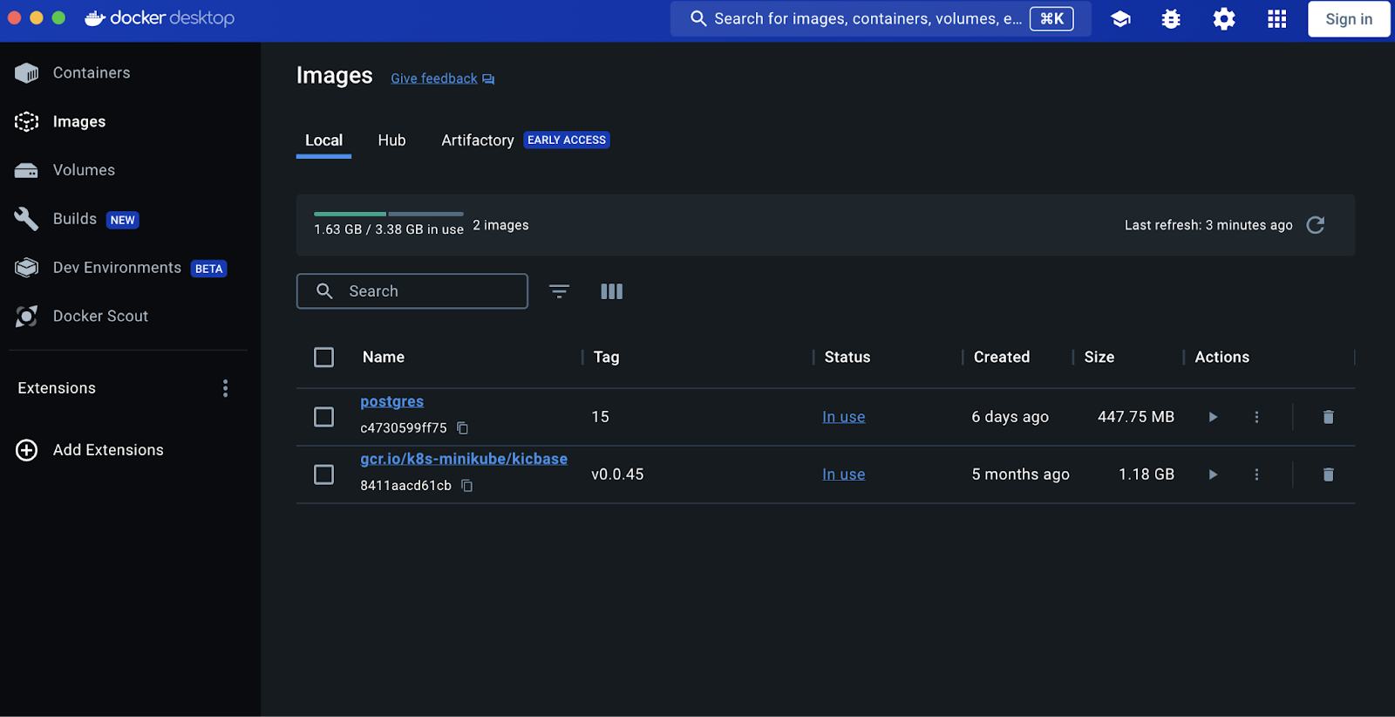The width and height of the screenshot is (1395, 717).
Task: Refresh the images list
Action: [1316, 225]
